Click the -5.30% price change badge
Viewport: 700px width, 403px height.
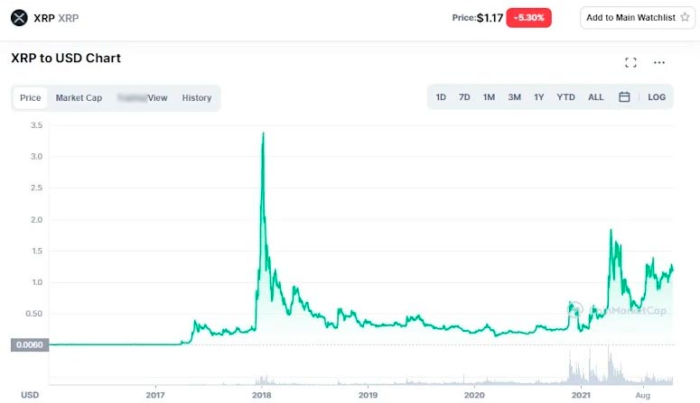(x=528, y=18)
